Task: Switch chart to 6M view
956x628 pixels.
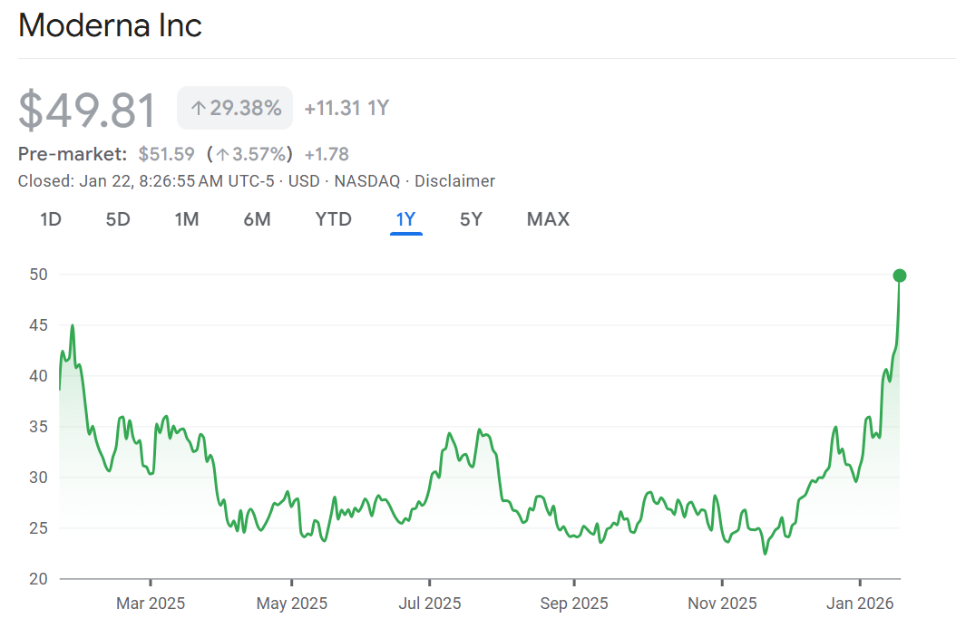Action: 257,219
